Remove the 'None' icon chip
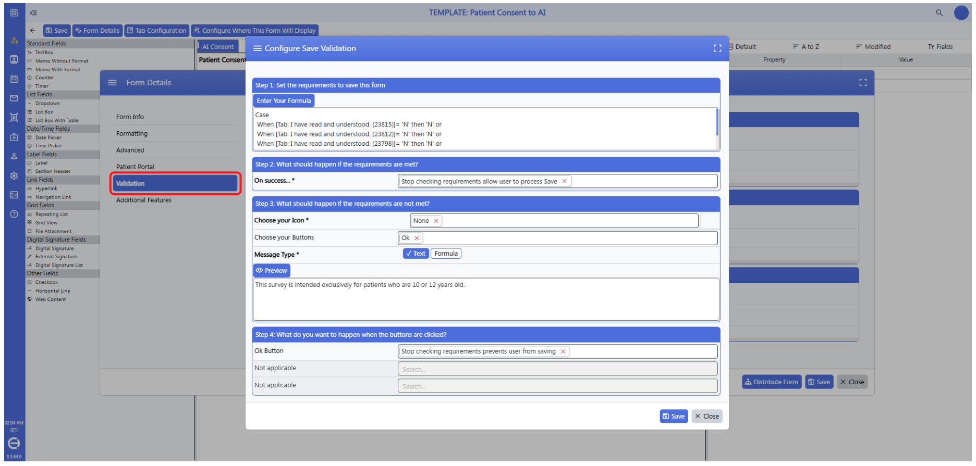Viewport: 976px width, 466px height. coord(436,221)
